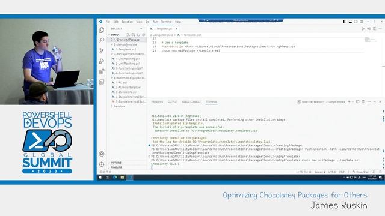The height and width of the screenshot is (216, 385).
Task: Open the Go menu
Action: tap(147, 22)
